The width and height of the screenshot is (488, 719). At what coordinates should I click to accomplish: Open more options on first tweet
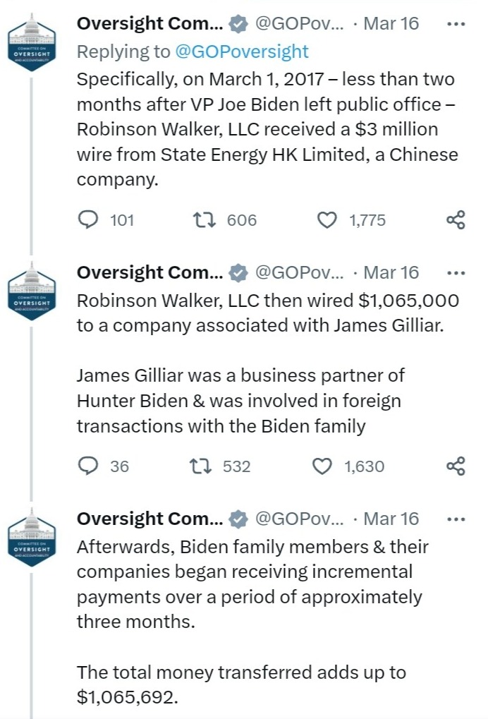coord(456,23)
